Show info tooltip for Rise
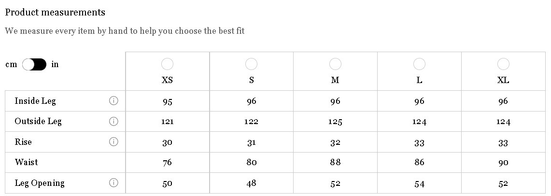 point(113,141)
